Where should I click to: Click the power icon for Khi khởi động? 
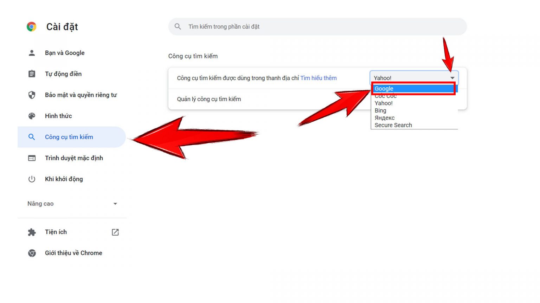[x=32, y=179]
